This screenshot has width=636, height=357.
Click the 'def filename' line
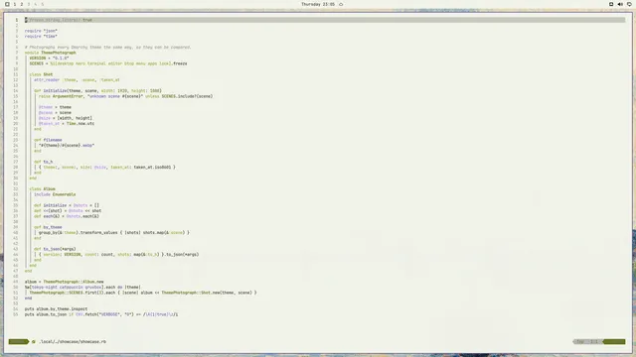pyautogui.click(x=48, y=140)
